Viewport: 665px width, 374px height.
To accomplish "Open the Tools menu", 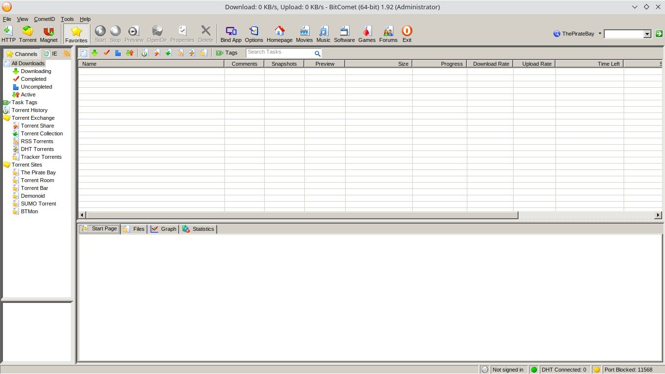I will tap(67, 19).
